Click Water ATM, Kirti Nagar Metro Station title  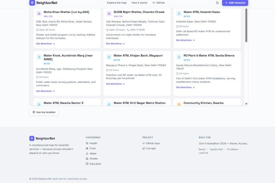pos(140,103)
